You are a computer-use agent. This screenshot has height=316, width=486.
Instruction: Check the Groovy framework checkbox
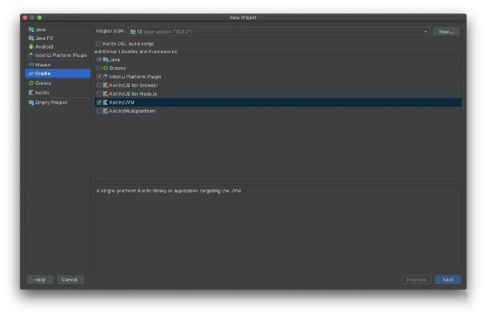click(x=99, y=68)
